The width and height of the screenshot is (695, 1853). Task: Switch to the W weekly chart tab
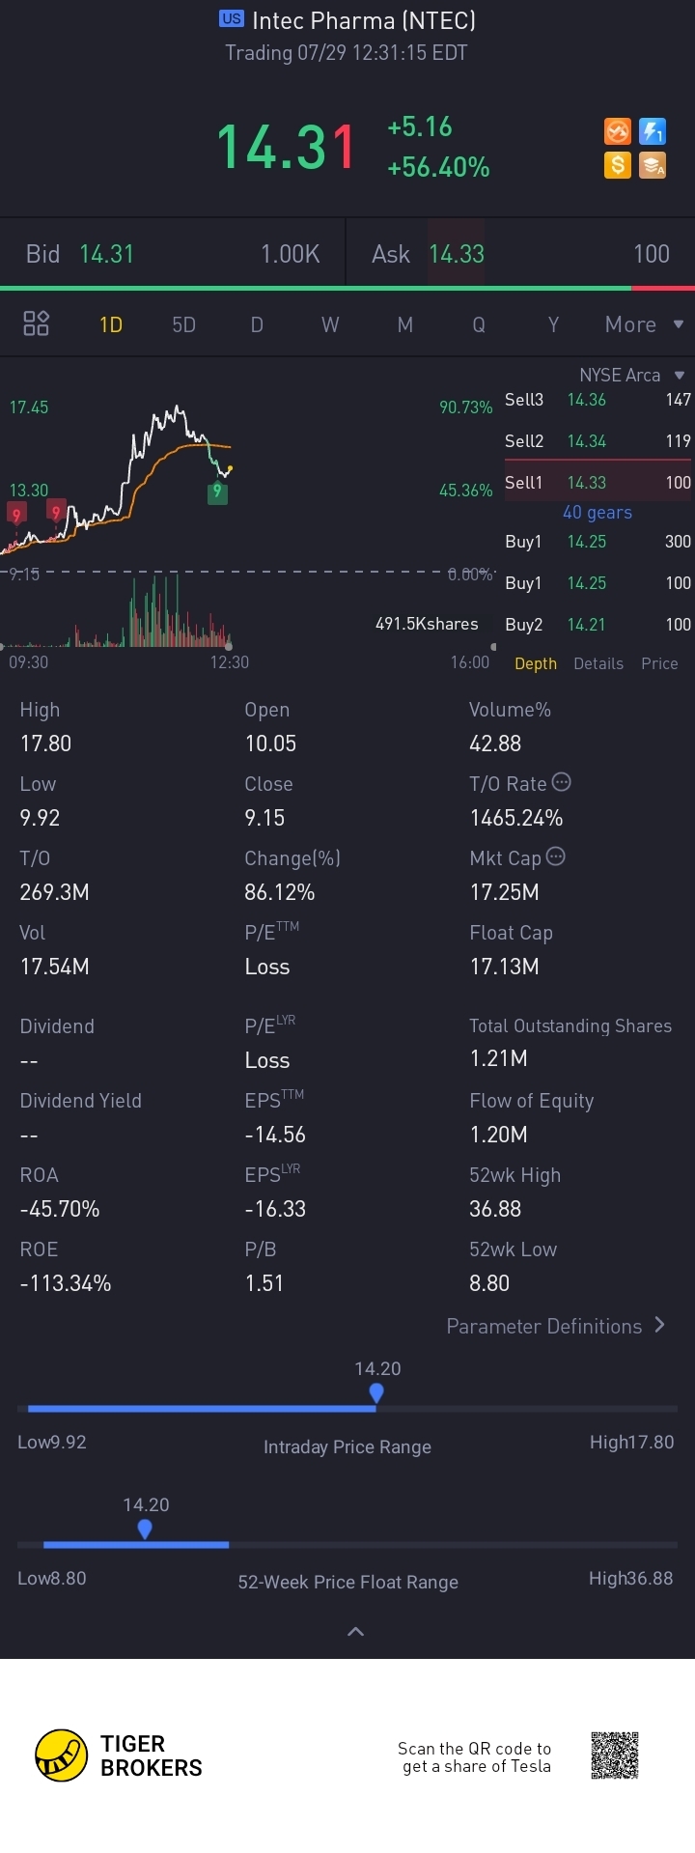(x=330, y=324)
